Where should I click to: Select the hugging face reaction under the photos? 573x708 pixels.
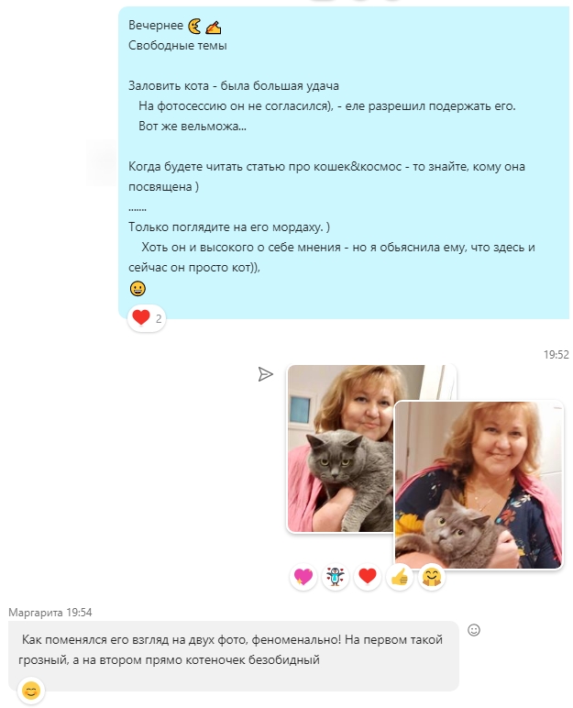(x=432, y=577)
